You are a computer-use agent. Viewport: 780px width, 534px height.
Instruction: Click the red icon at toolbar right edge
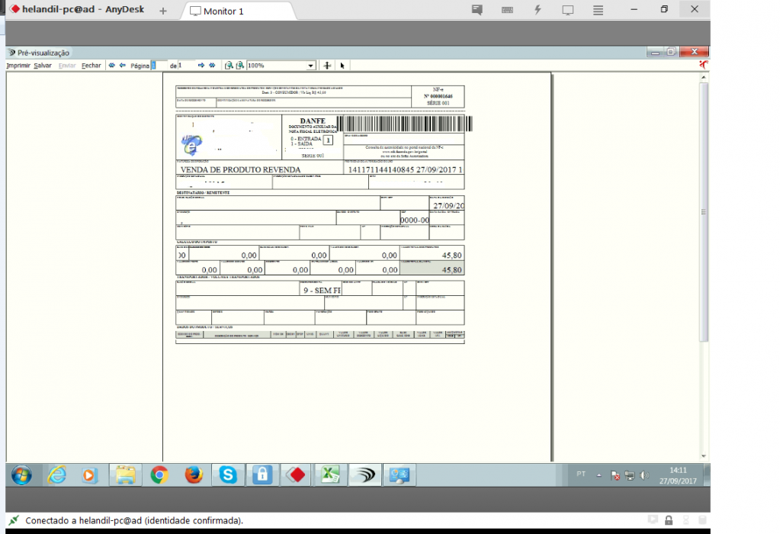tap(704, 65)
